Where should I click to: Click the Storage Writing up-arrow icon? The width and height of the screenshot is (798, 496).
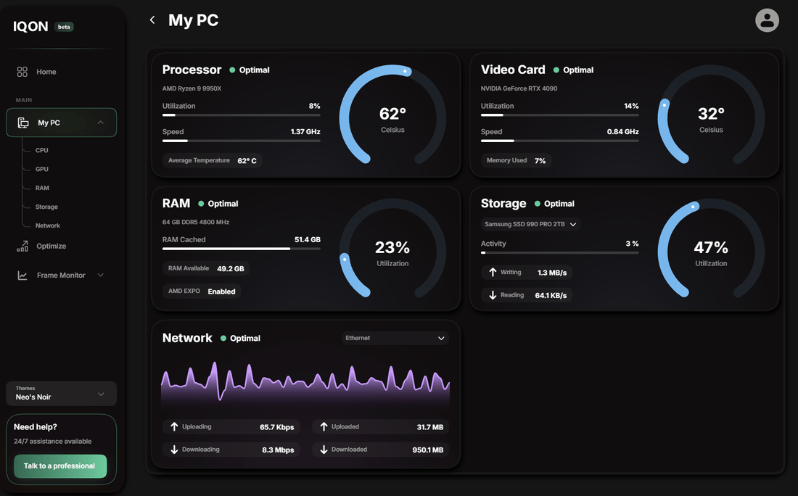click(x=493, y=273)
